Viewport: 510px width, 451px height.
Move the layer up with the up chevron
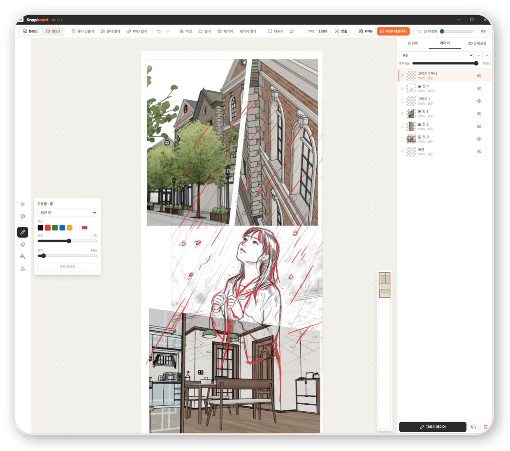pos(479,55)
